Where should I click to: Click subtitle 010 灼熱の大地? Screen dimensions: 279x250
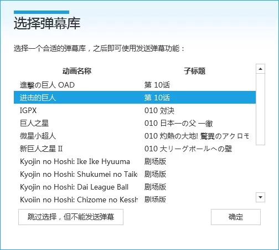pyautogui.click(x=197, y=136)
